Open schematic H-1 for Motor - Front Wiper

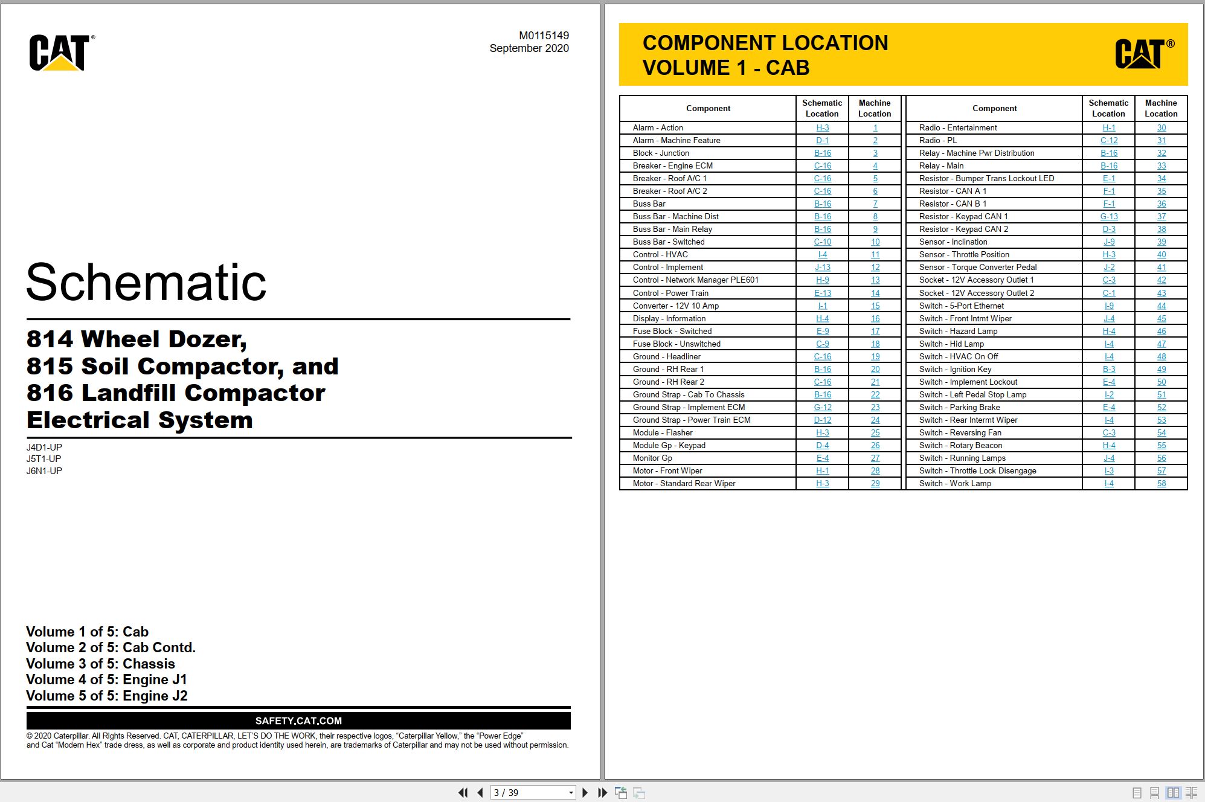(x=822, y=470)
